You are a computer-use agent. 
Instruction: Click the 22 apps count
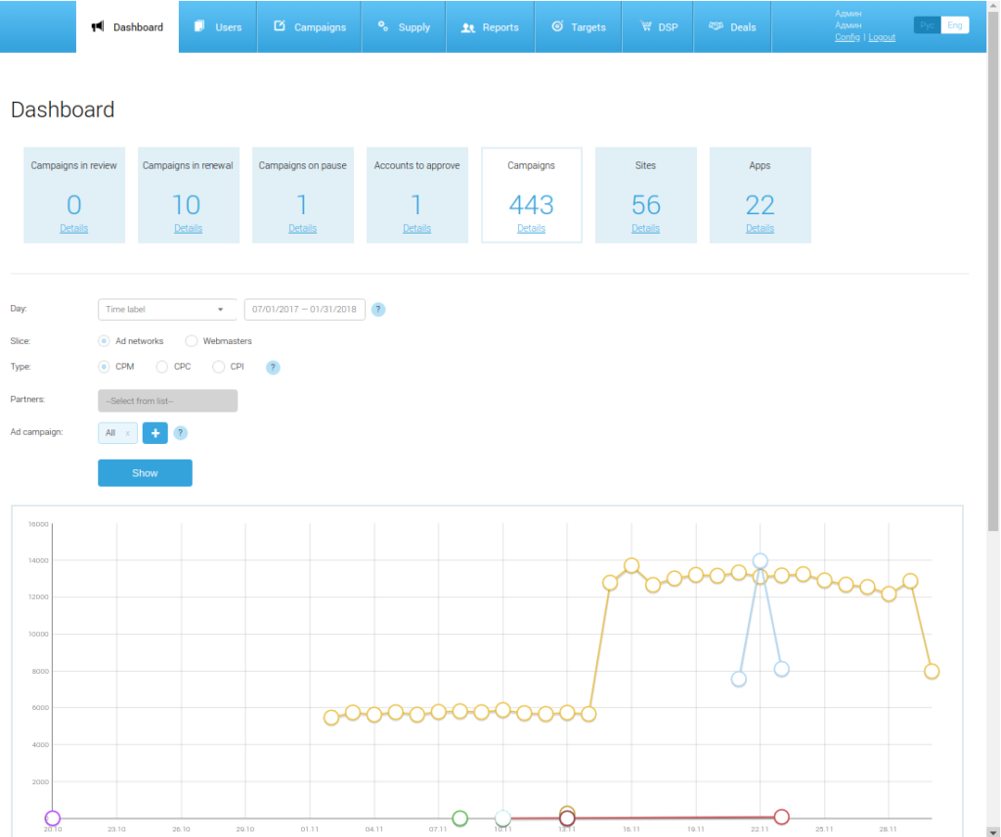(x=760, y=205)
